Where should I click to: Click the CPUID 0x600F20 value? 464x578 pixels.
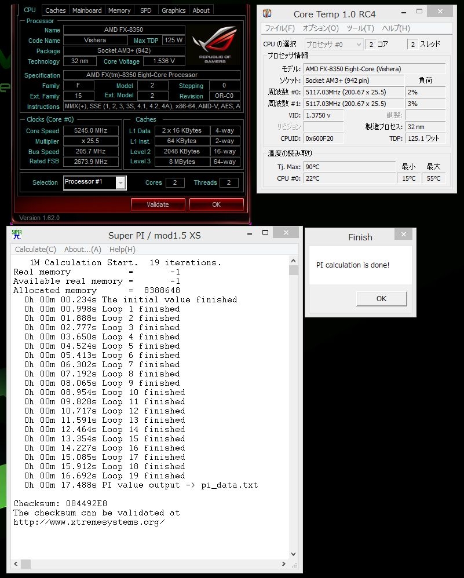coord(323,138)
